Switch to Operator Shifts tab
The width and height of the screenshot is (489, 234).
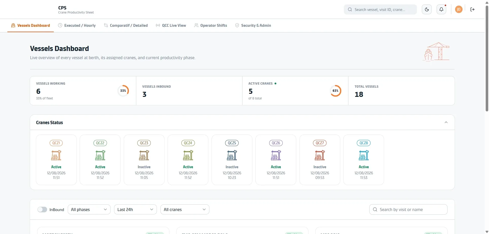[x=211, y=25]
